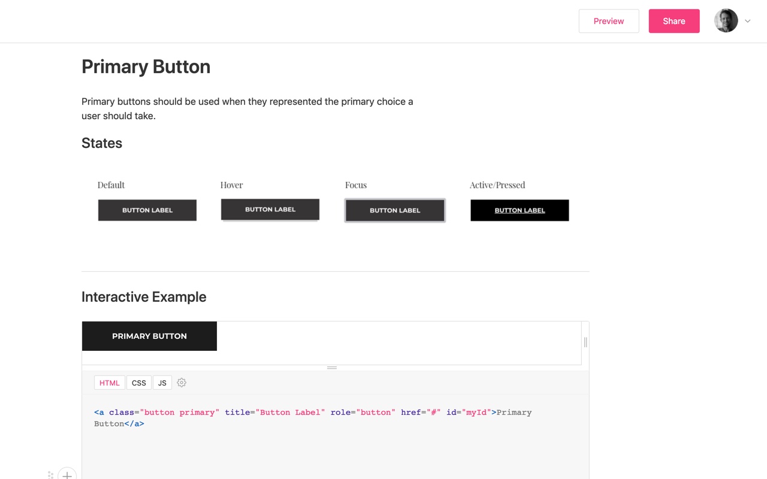The height and width of the screenshot is (479, 767).
Task: Click the Interactive Example heading
Action: pyautogui.click(x=144, y=297)
